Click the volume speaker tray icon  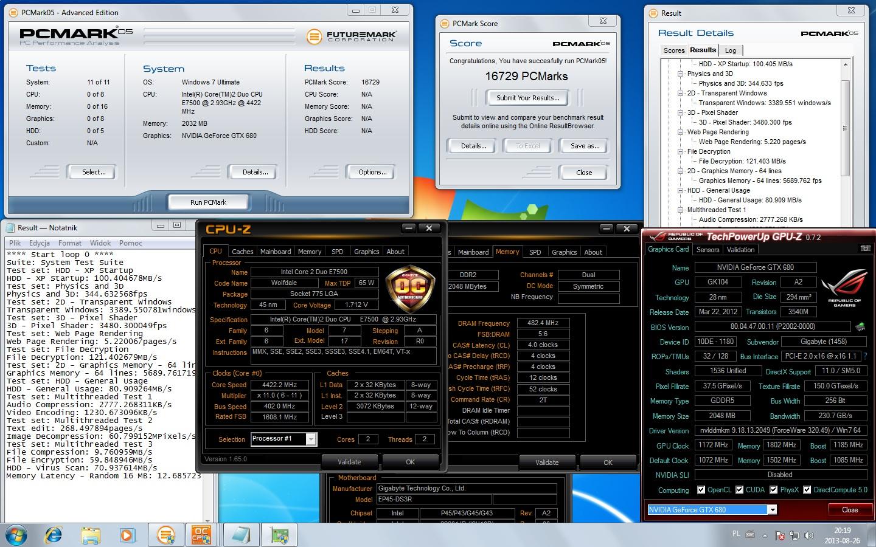pyautogui.click(x=809, y=535)
